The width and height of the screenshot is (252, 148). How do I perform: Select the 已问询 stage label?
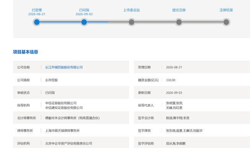[84, 10]
